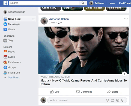Open Friend Lists under Explore
Image resolution: width=131 pixels, height=106 pixels.
click(14, 73)
